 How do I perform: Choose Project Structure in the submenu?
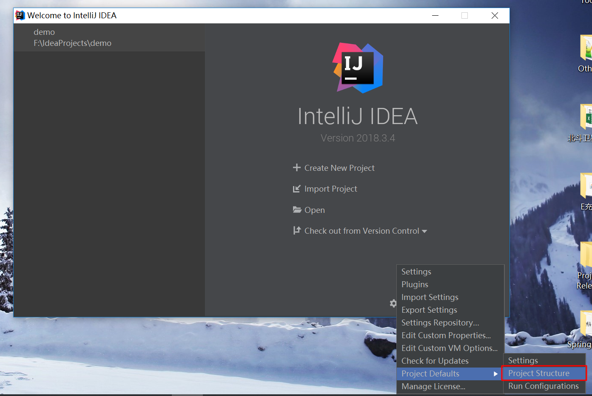[x=544, y=373]
